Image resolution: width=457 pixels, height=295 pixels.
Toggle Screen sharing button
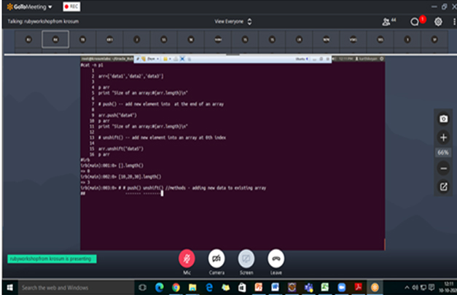point(246,259)
